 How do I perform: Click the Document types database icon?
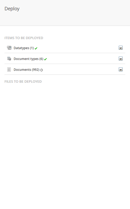(x=9, y=59)
